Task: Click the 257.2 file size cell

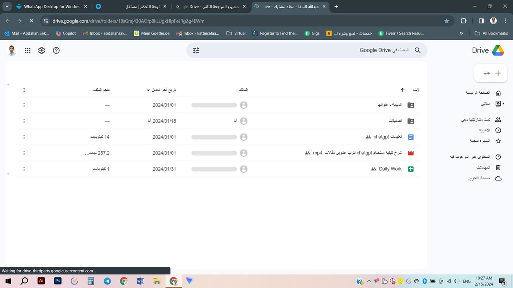Action: pos(97,153)
